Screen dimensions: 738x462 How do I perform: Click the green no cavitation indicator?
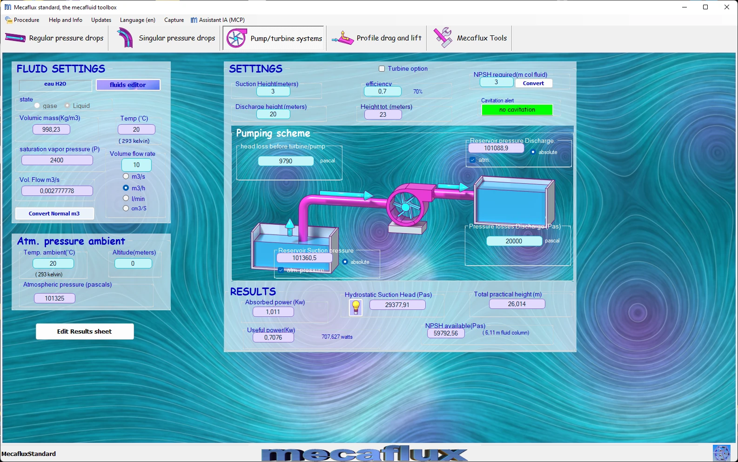(x=517, y=110)
